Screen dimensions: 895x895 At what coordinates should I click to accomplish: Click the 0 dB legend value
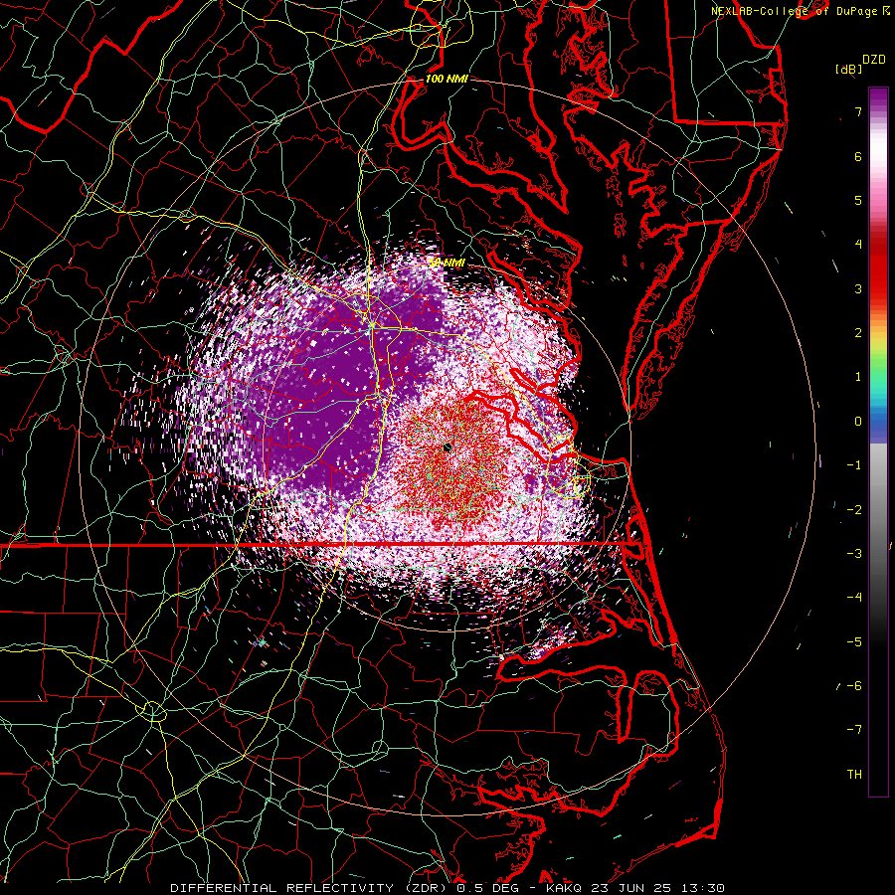858,422
